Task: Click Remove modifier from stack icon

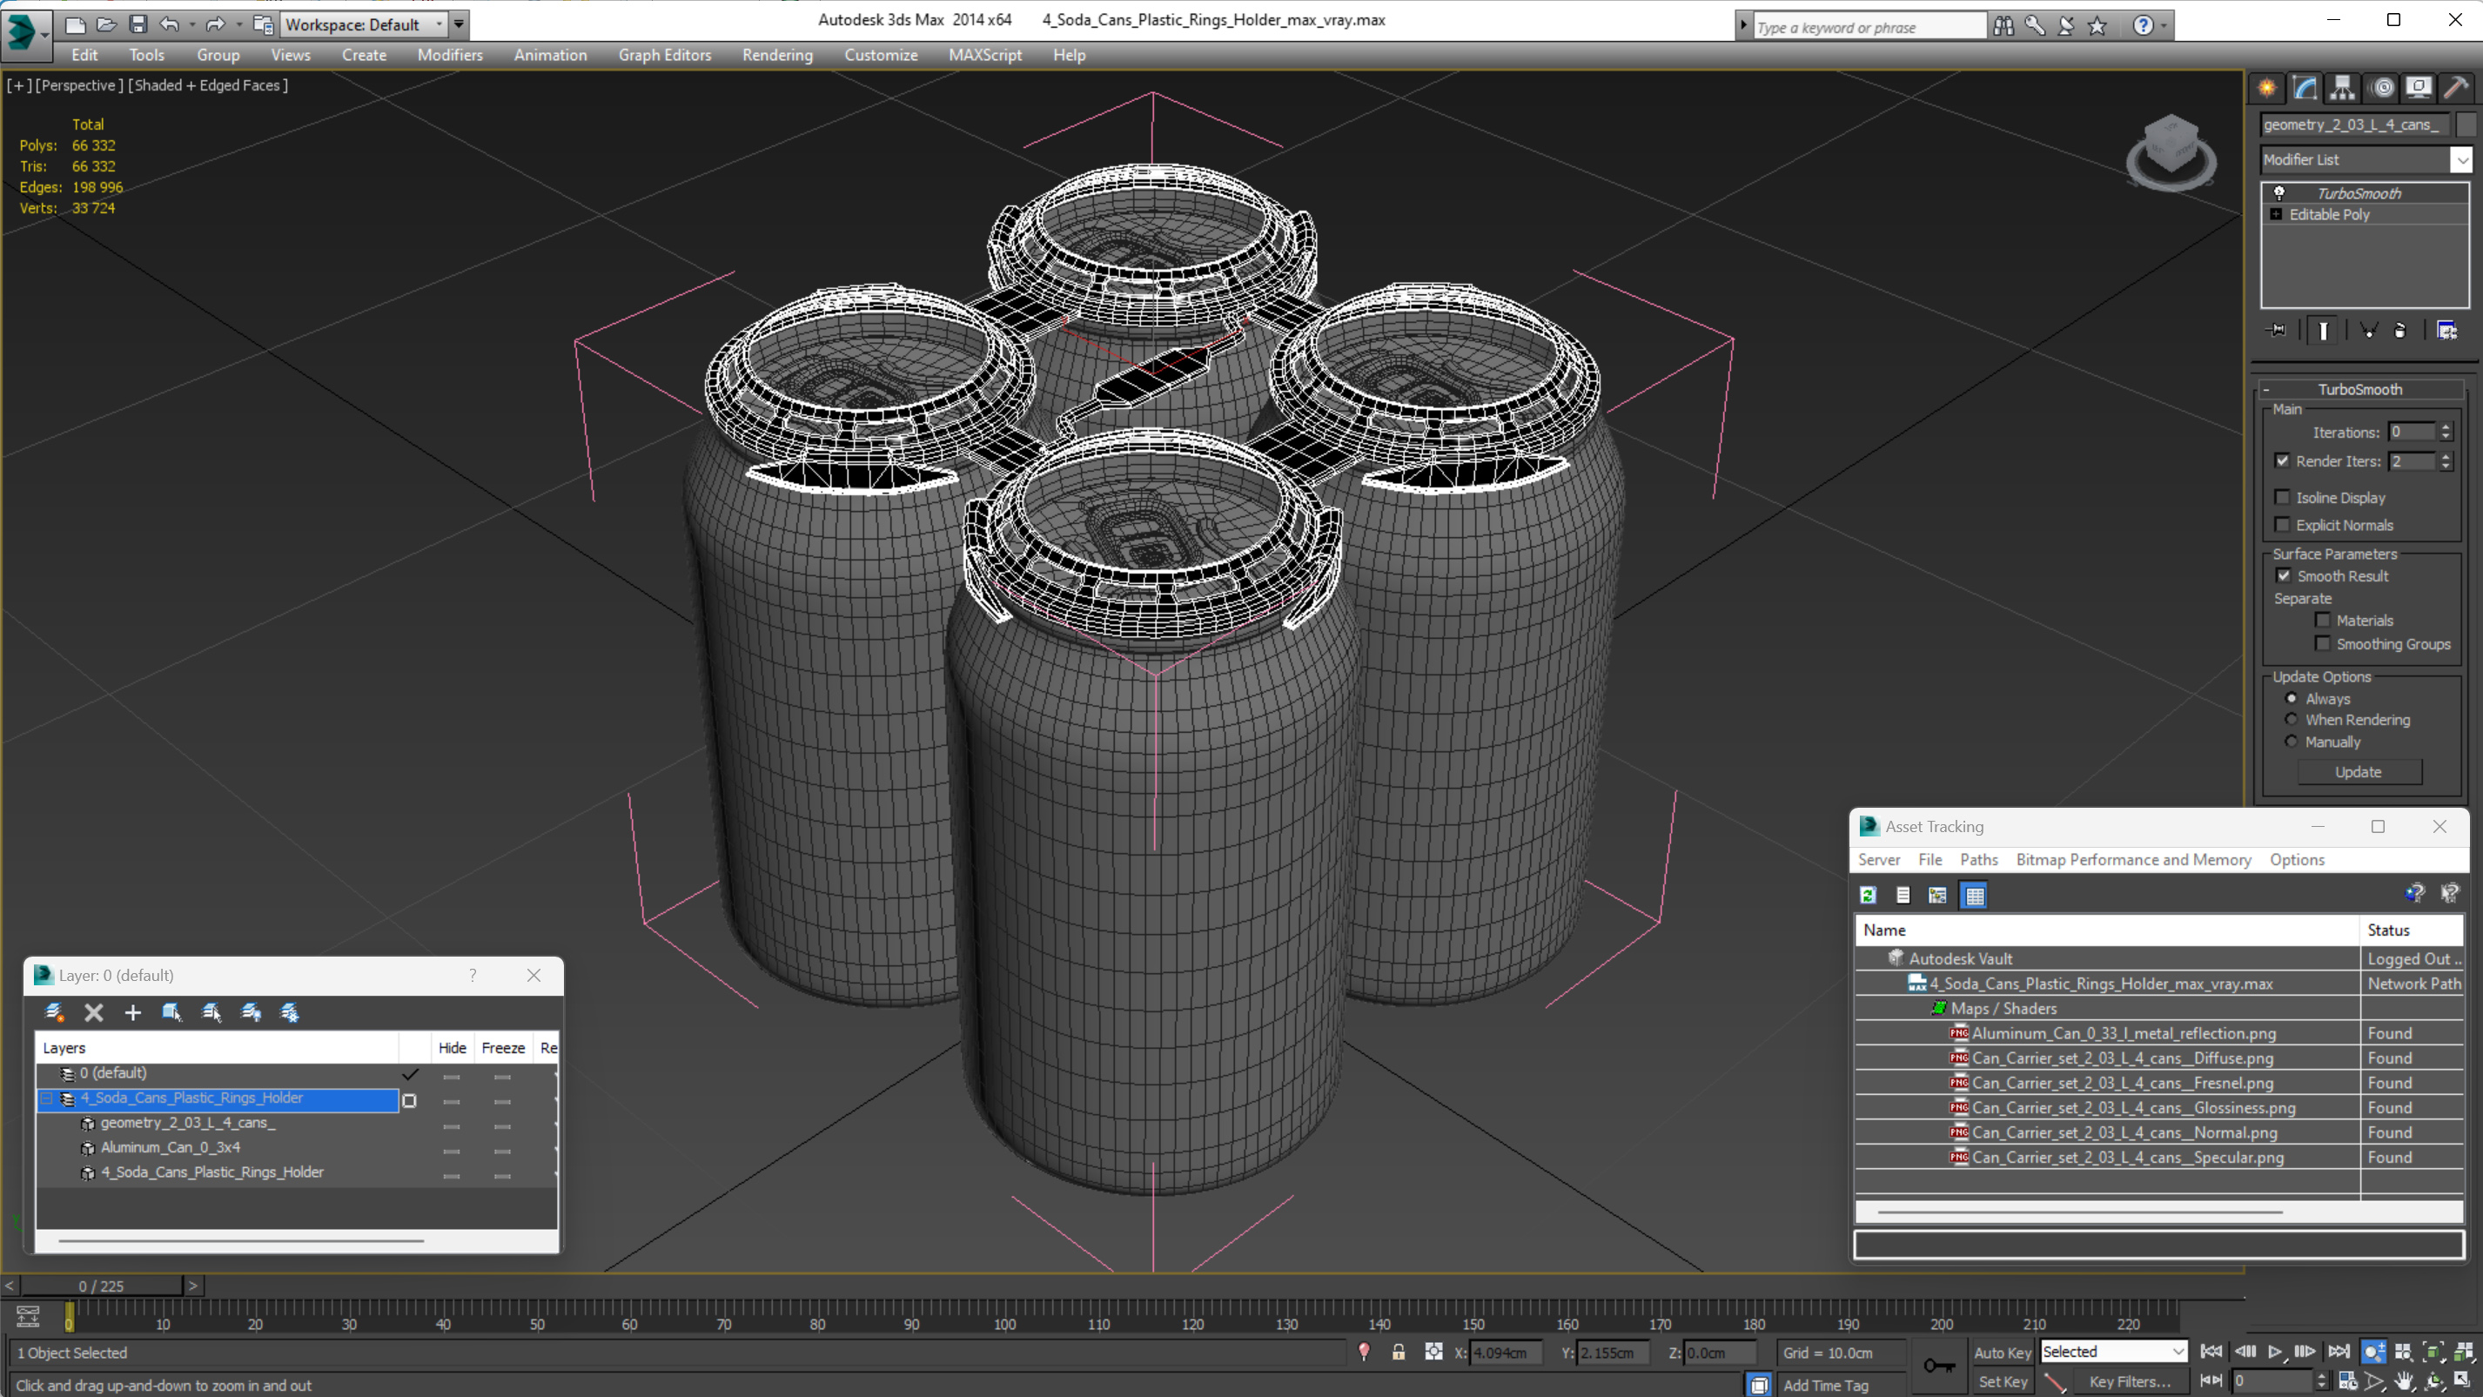Action: point(2400,331)
